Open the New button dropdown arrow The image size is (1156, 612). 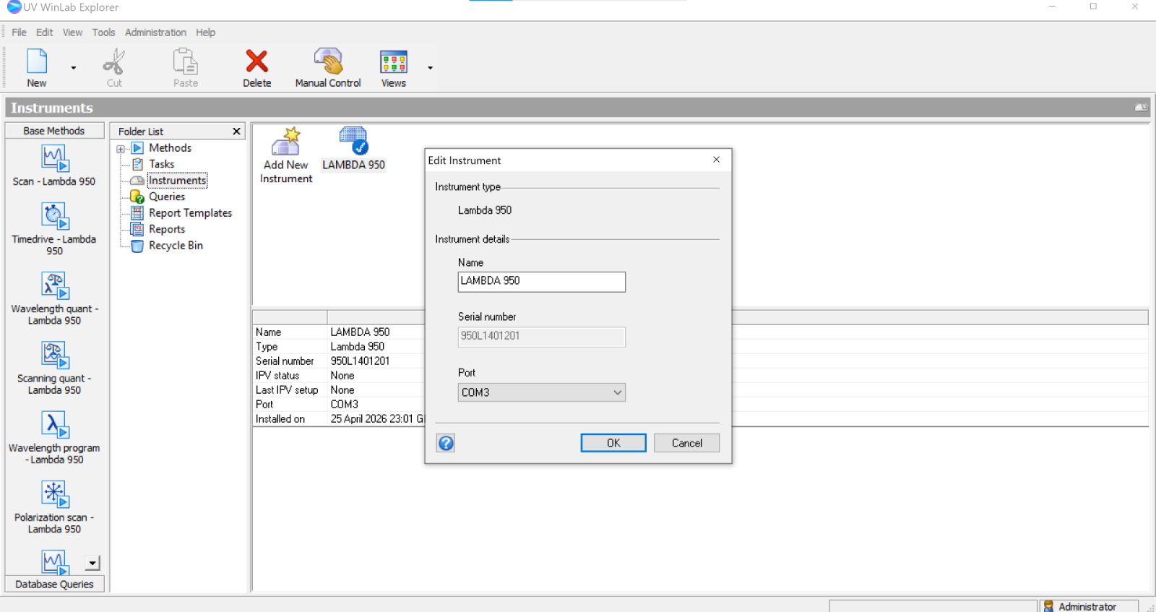[x=73, y=68]
